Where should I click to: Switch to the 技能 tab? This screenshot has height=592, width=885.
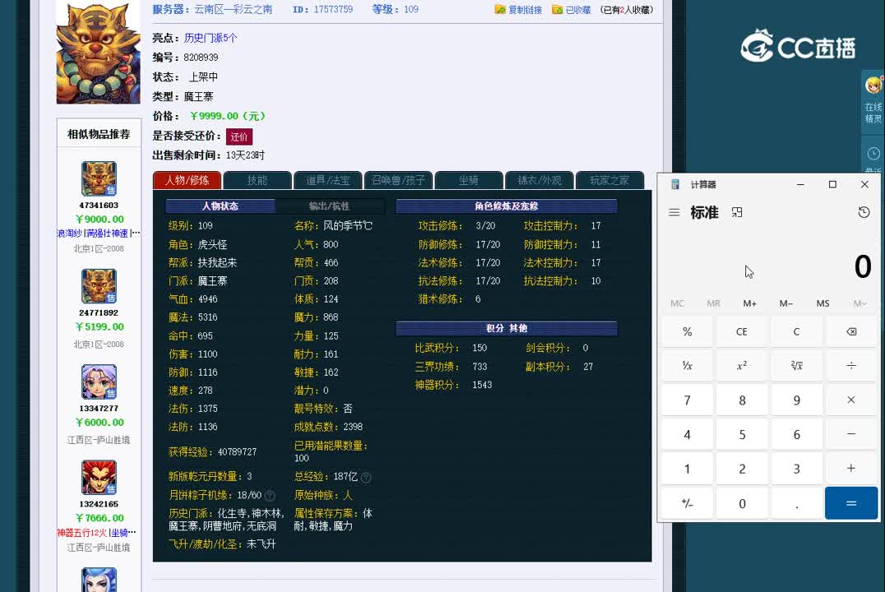click(257, 180)
